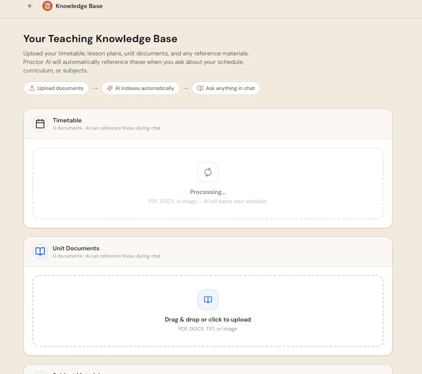Click the sparkle icon in AI indexes pill

click(110, 88)
